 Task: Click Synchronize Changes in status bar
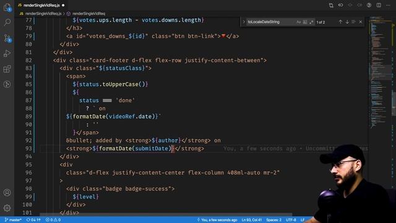33,220
